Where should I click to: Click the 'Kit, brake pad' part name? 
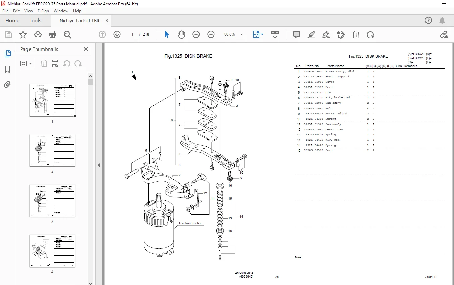click(x=338, y=98)
